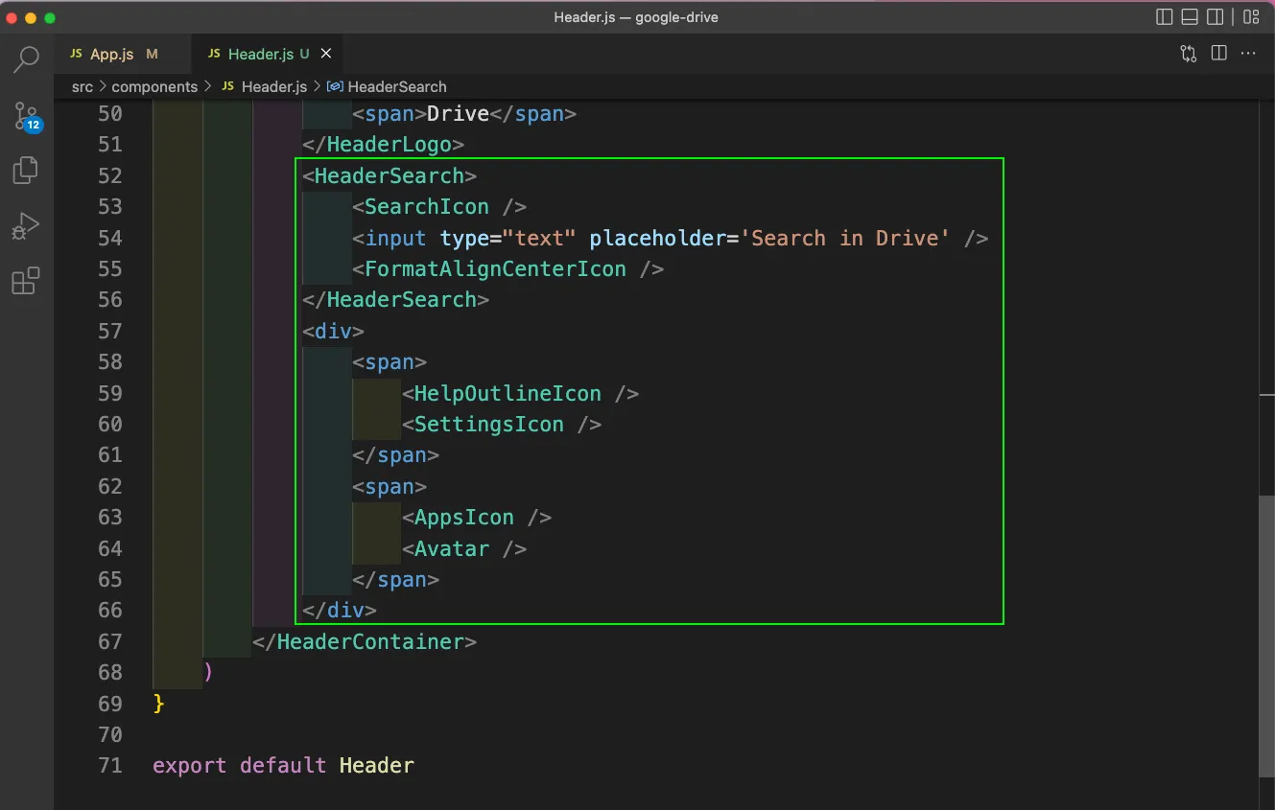Open the Search view in activity bar

[x=26, y=59]
